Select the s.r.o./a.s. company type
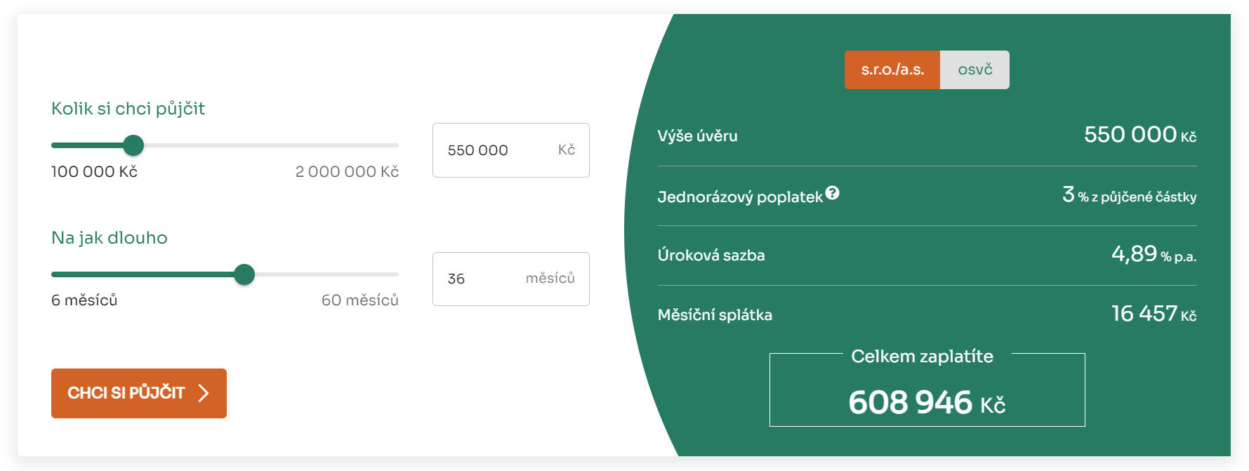1249x471 pixels. tap(893, 69)
